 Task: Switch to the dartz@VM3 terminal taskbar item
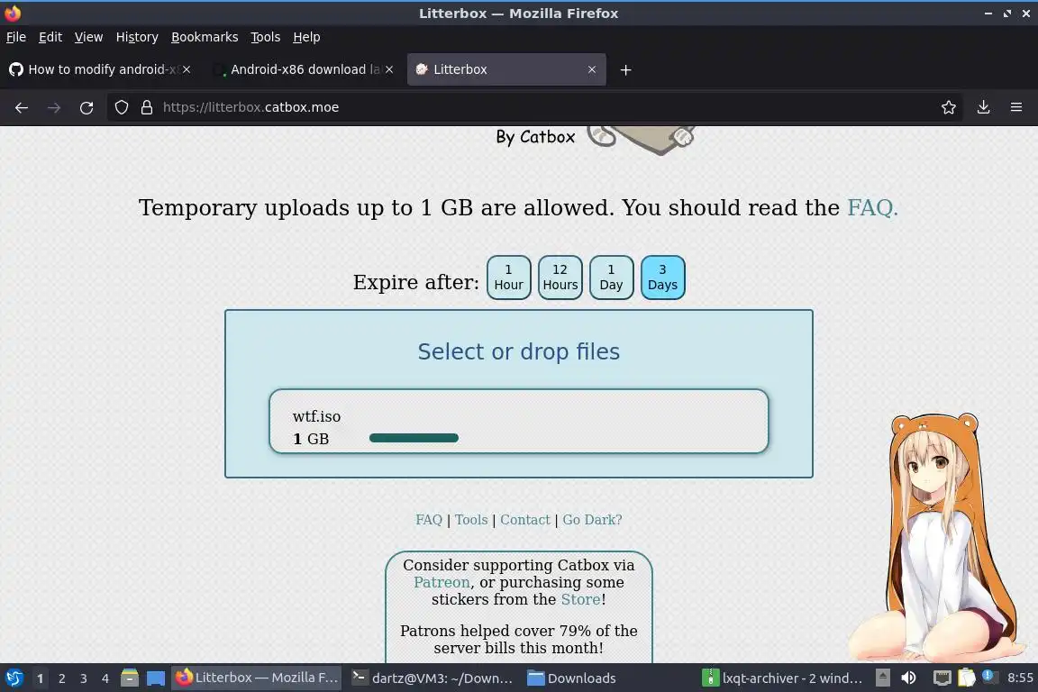coord(432,678)
